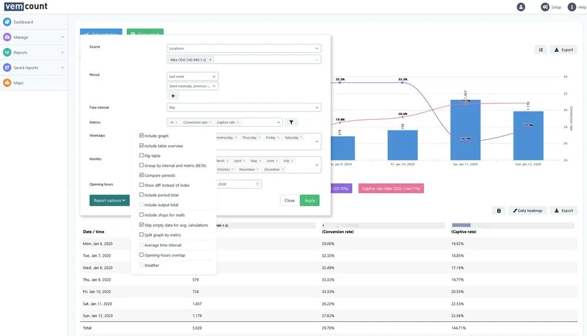Viewport: 587px width, 336px height.
Task: Open Maps in the sidebar
Action: click(18, 83)
